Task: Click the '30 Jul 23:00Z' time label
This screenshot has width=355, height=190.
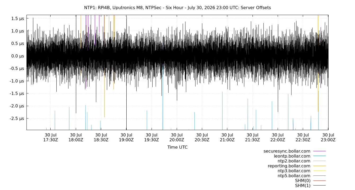Action: (x=328, y=137)
